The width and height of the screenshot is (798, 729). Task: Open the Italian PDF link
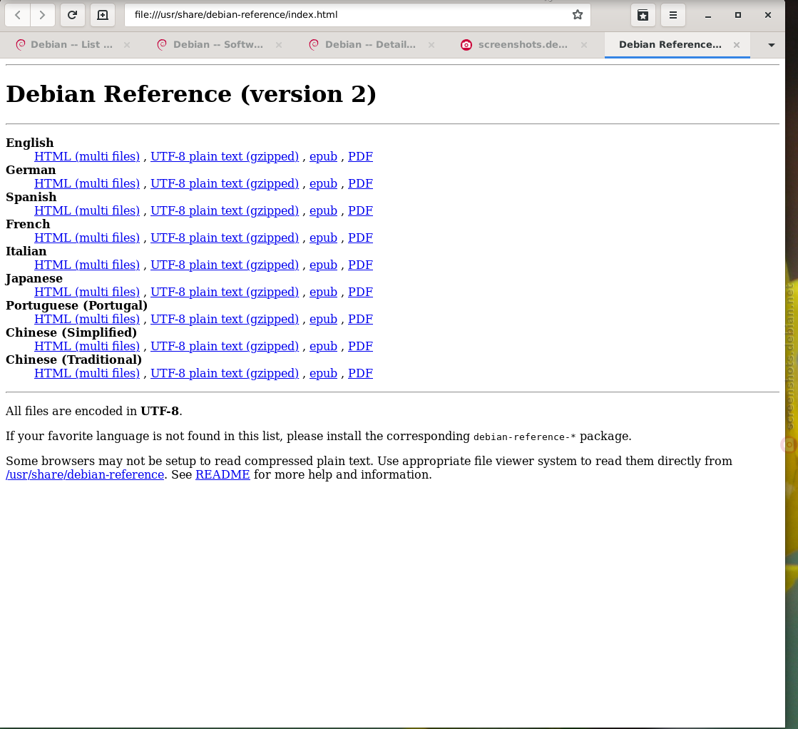[x=360, y=265]
